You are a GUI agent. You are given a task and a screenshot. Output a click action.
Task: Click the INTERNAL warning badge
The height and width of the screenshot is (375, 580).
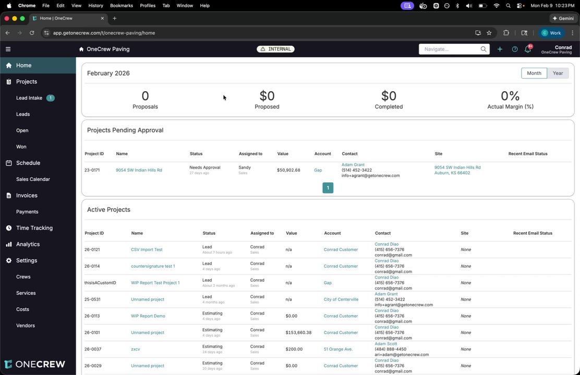click(x=275, y=49)
